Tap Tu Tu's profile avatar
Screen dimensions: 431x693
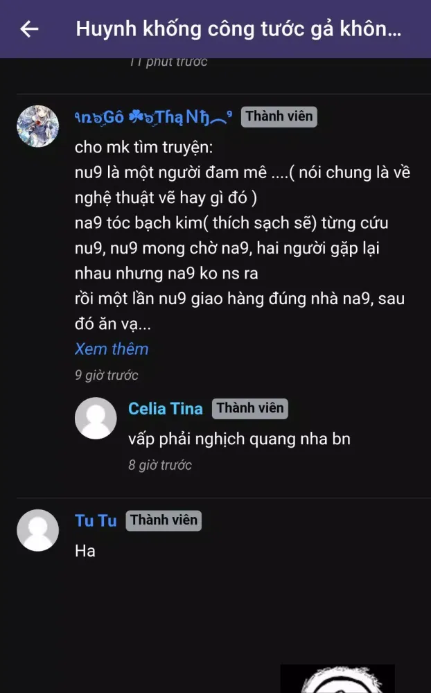[x=37, y=530]
